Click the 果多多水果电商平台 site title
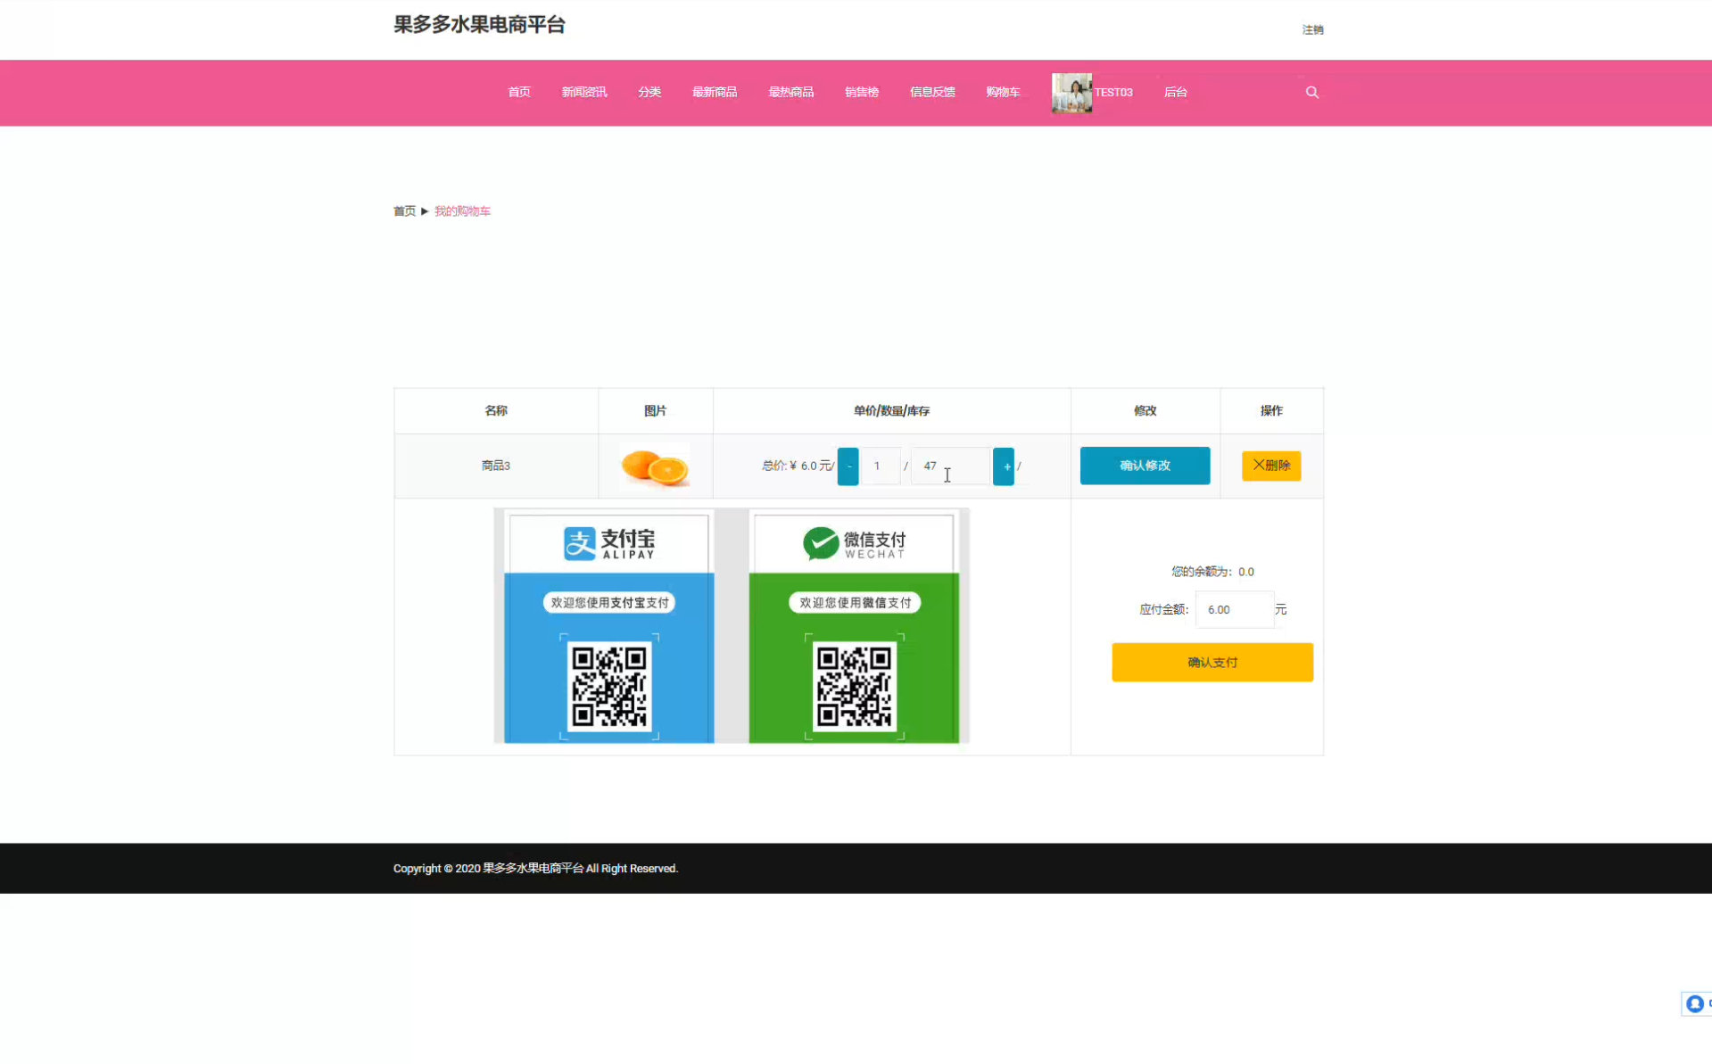 tap(479, 24)
